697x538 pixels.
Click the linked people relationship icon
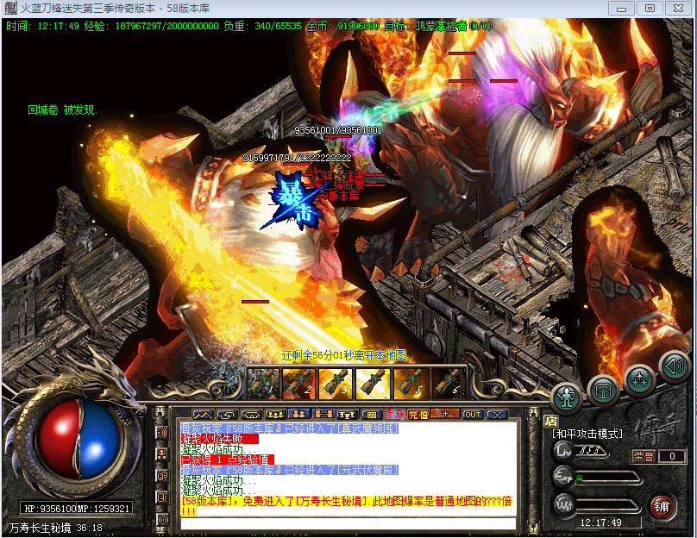click(x=323, y=415)
